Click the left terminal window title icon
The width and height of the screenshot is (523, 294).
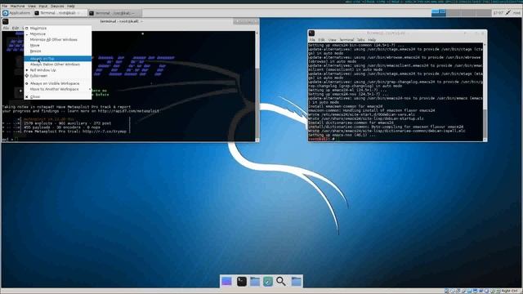pyautogui.click(x=6, y=22)
